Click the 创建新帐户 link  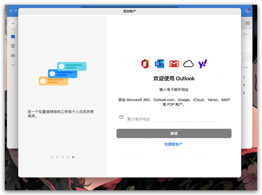tap(173, 144)
